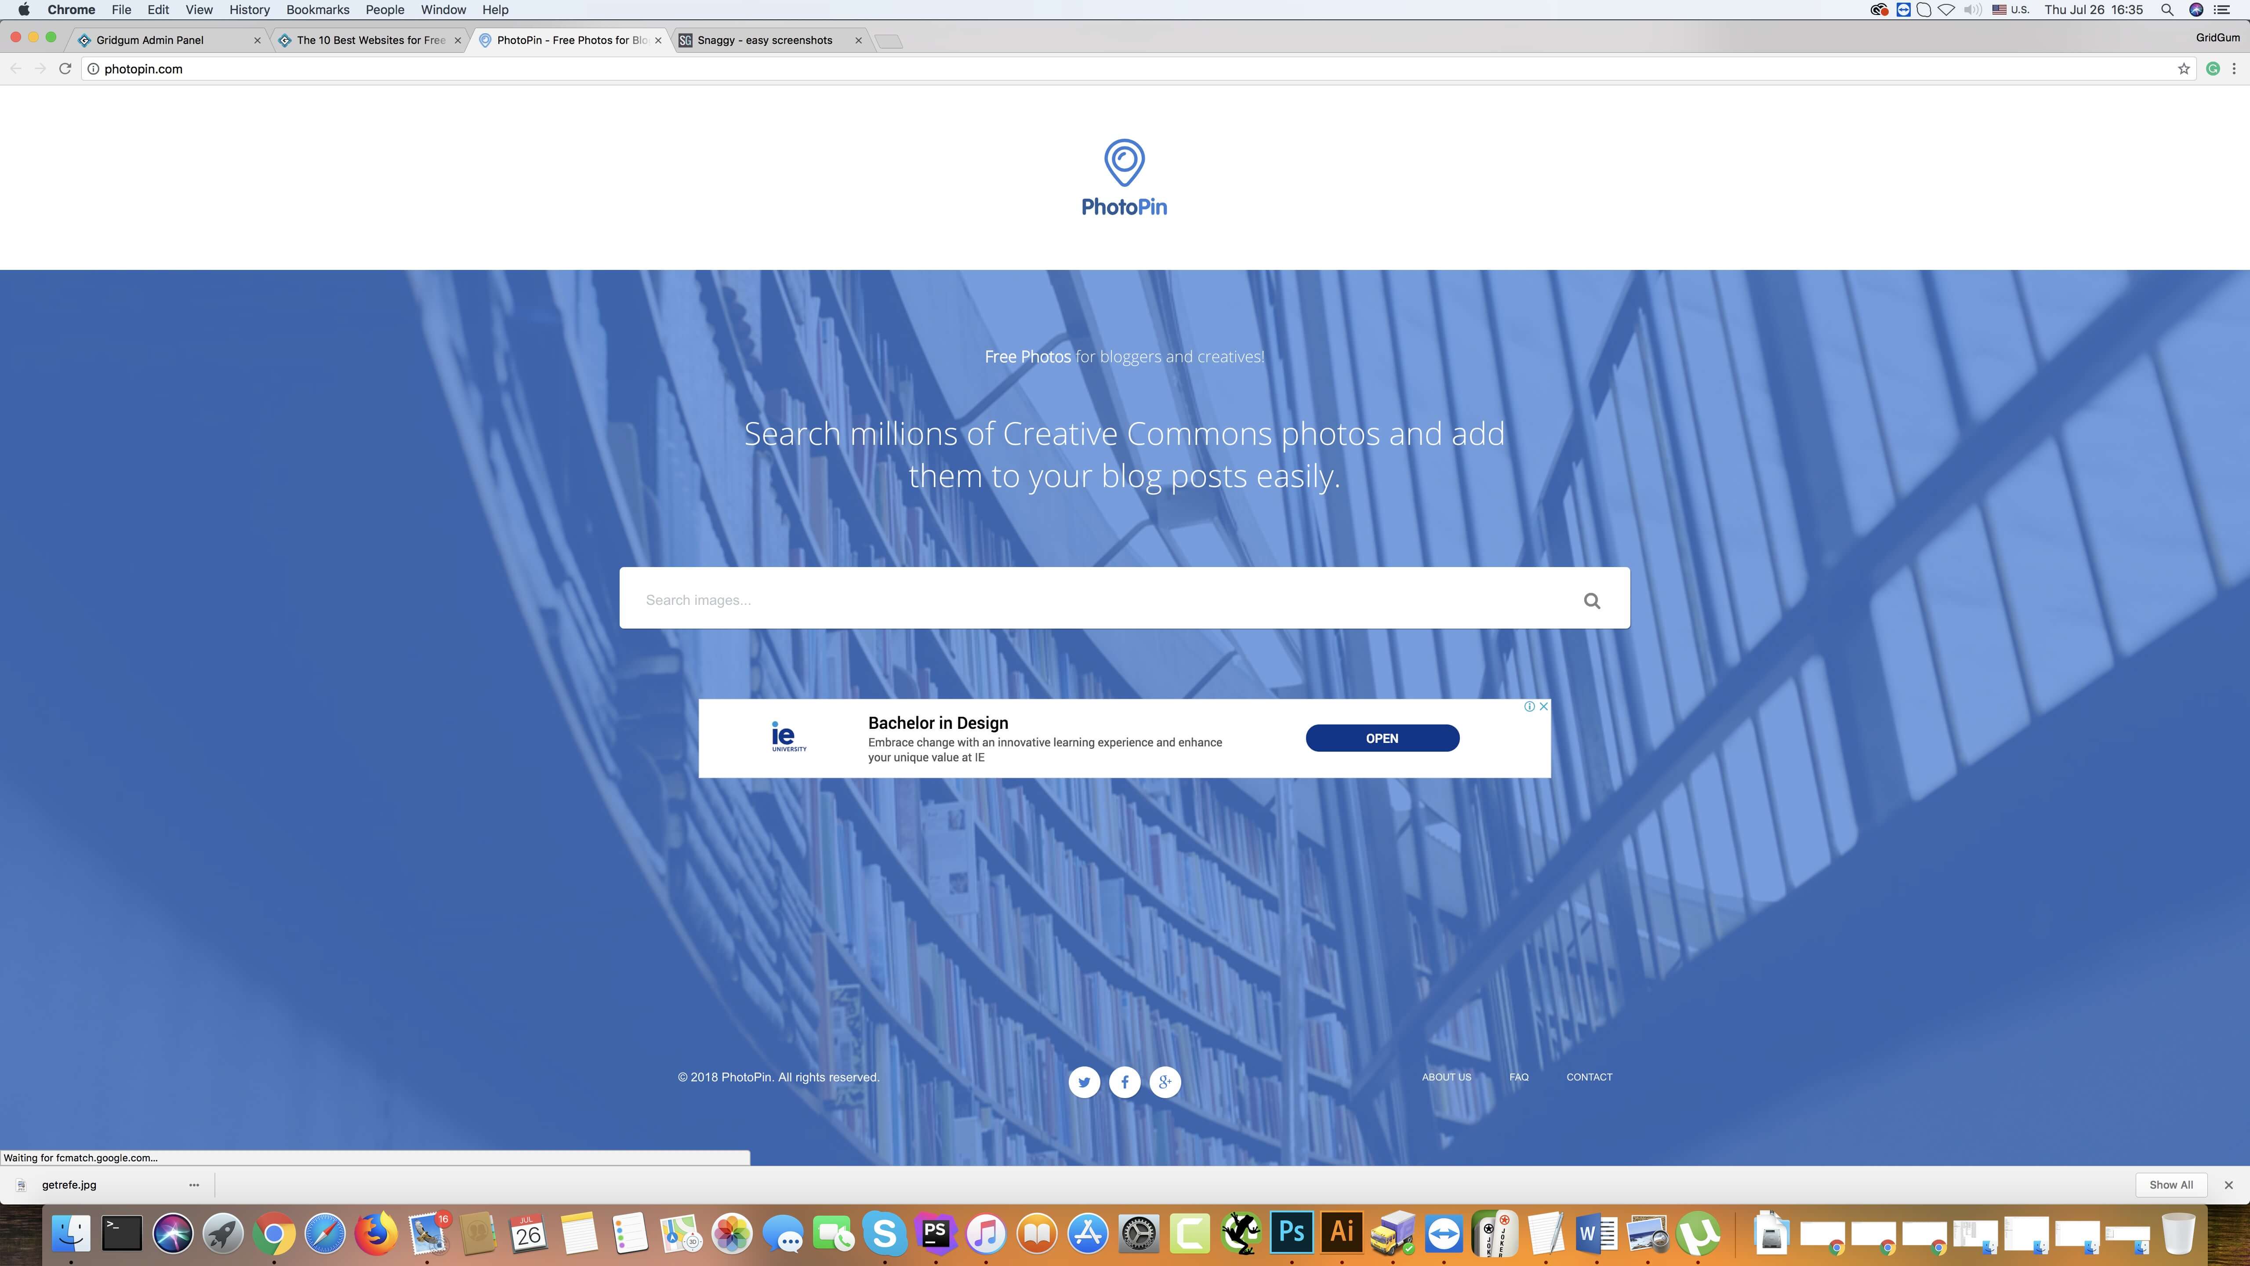Click Show All downloads button
This screenshot has width=2250, height=1266.
(2170, 1185)
